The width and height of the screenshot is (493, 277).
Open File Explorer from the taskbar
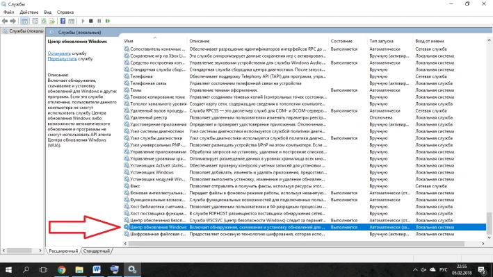(79, 270)
